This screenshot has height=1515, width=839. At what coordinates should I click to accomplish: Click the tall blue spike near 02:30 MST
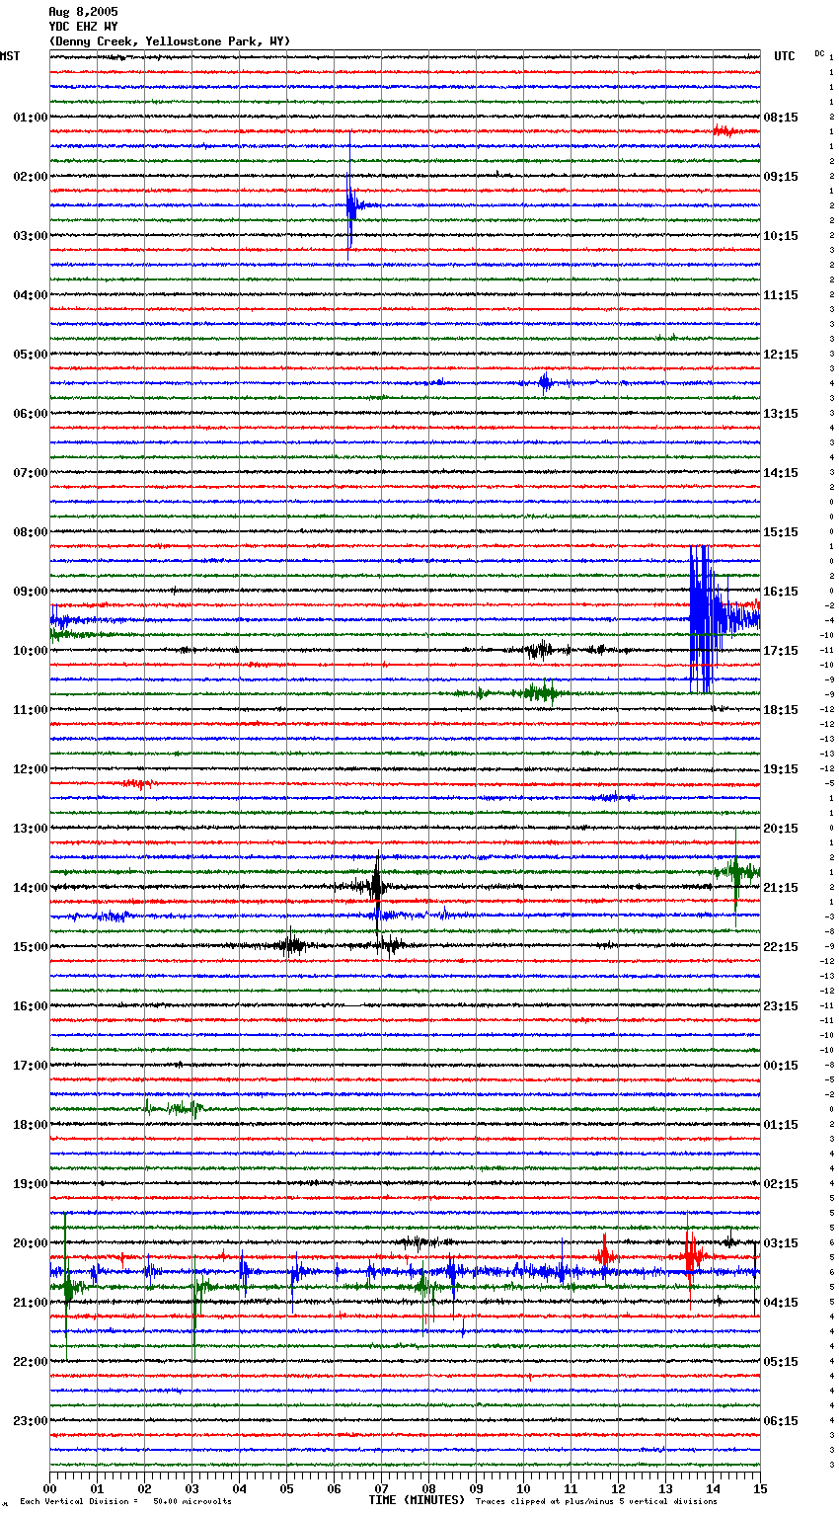[350, 197]
